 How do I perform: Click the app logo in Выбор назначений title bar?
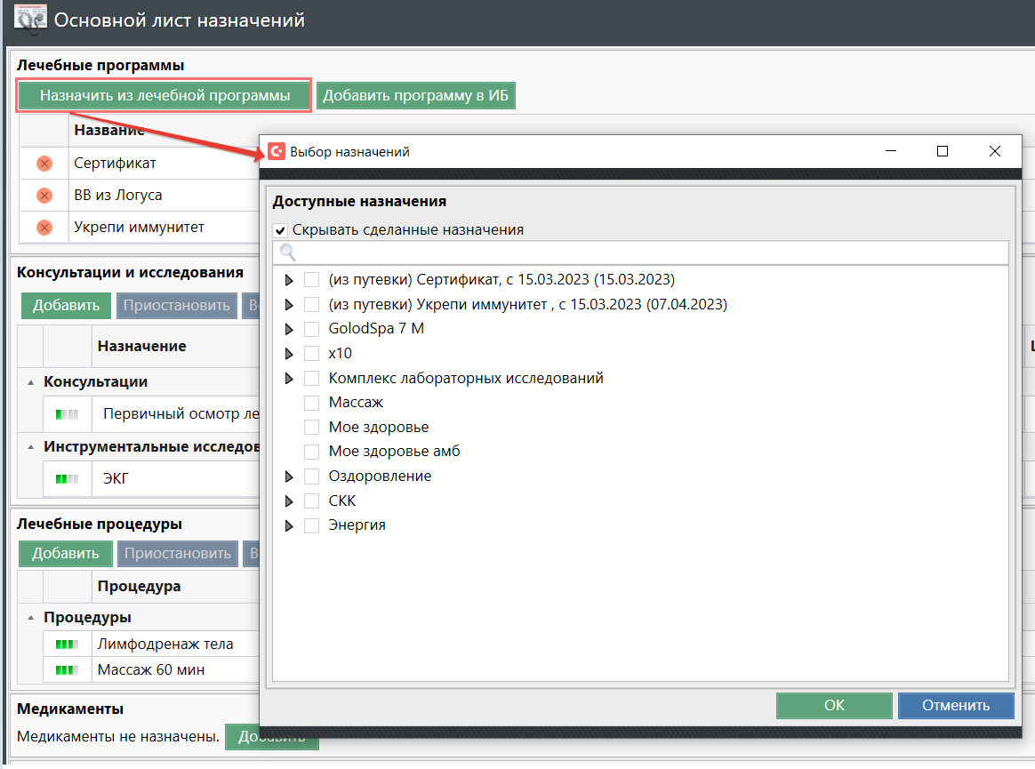coord(277,152)
